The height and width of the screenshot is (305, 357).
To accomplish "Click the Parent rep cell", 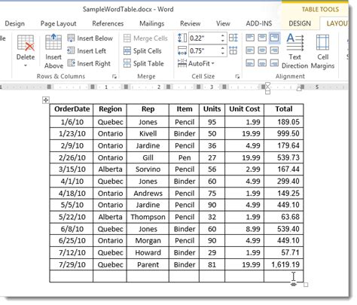I will pos(148,264).
